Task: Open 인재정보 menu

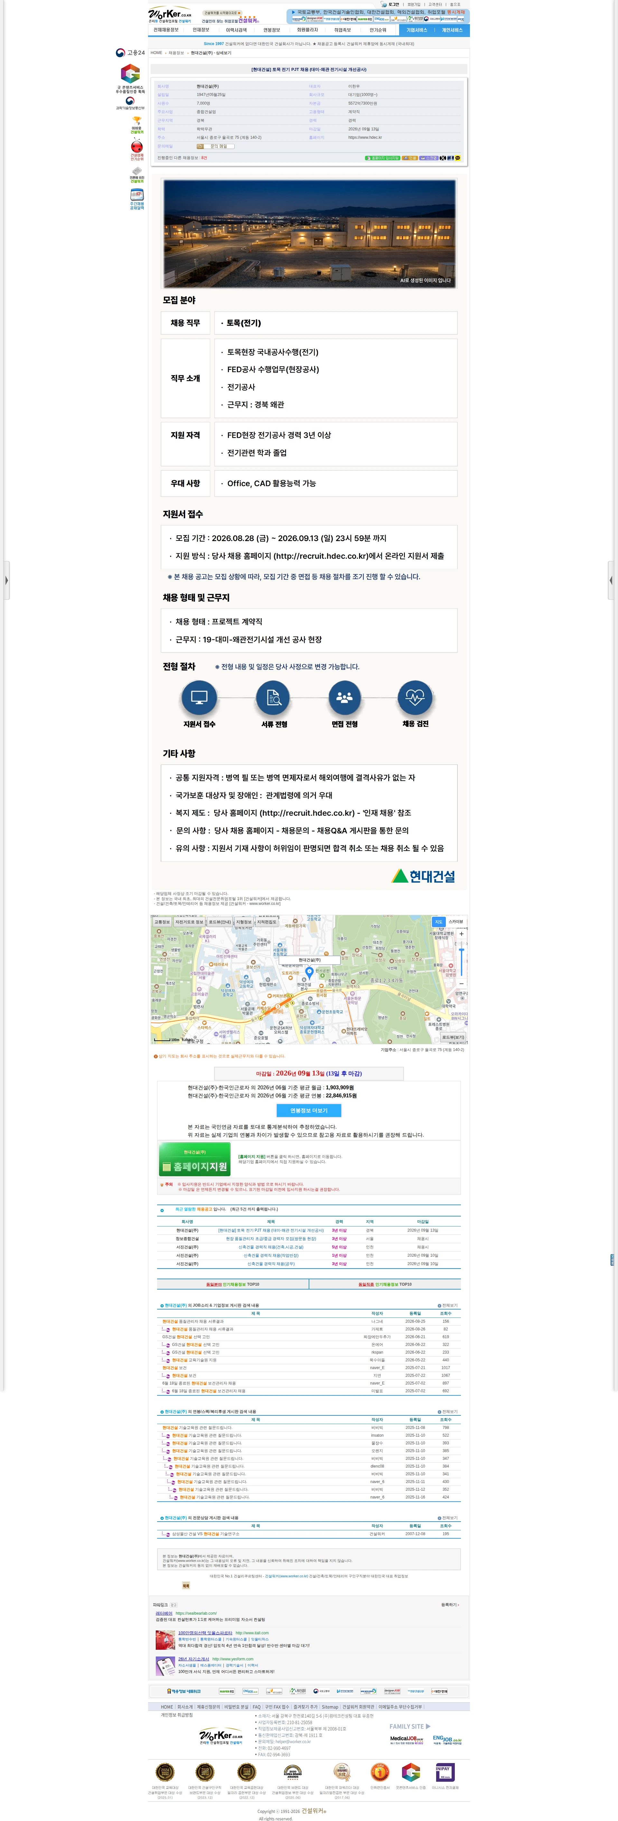Action: (201, 30)
